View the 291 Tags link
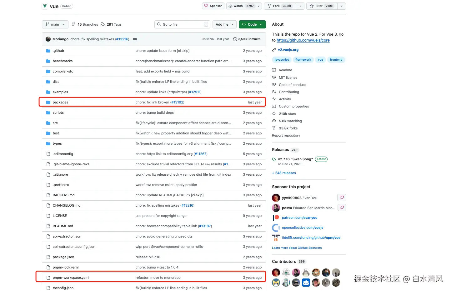The height and width of the screenshot is (291, 451). click(x=111, y=24)
